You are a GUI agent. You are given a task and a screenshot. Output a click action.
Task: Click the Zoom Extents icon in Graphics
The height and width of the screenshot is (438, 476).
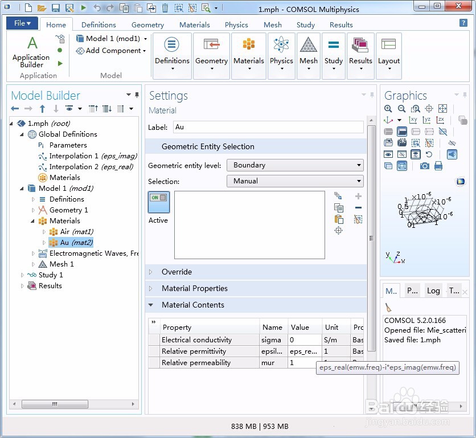442,108
